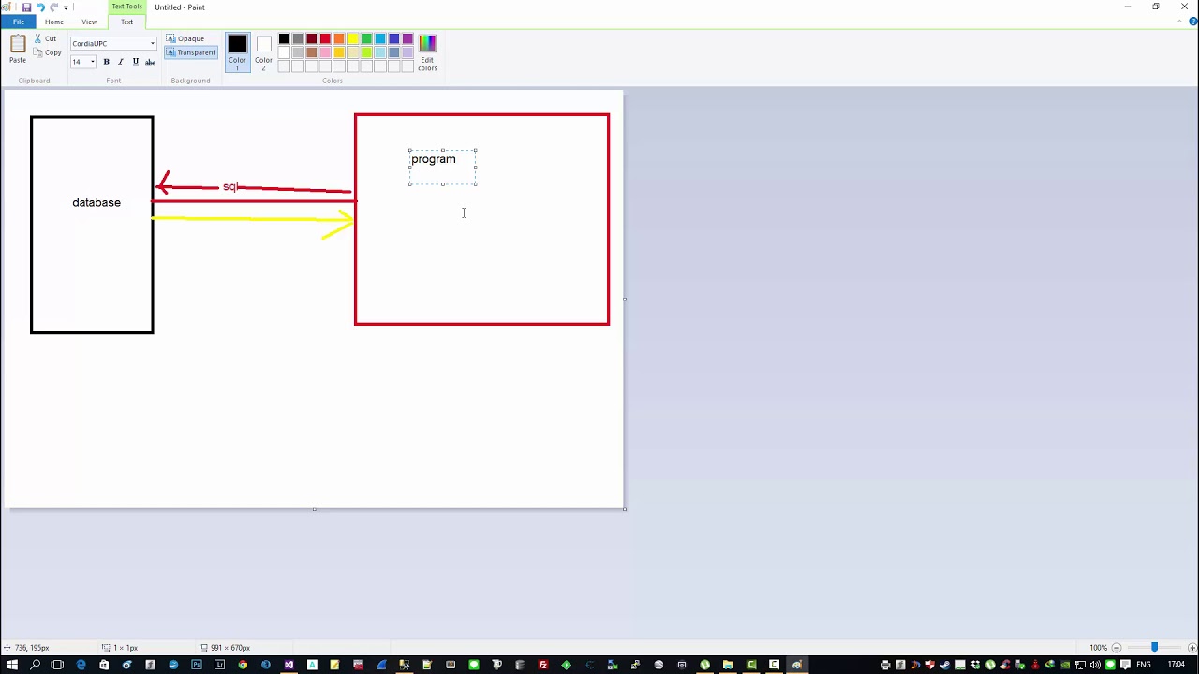Click the 100% zoom level text
Viewport: 1199px width, 674px height.
tap(1099, 648)
